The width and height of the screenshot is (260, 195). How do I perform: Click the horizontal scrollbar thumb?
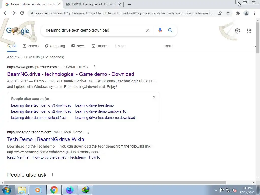[115, 183]
